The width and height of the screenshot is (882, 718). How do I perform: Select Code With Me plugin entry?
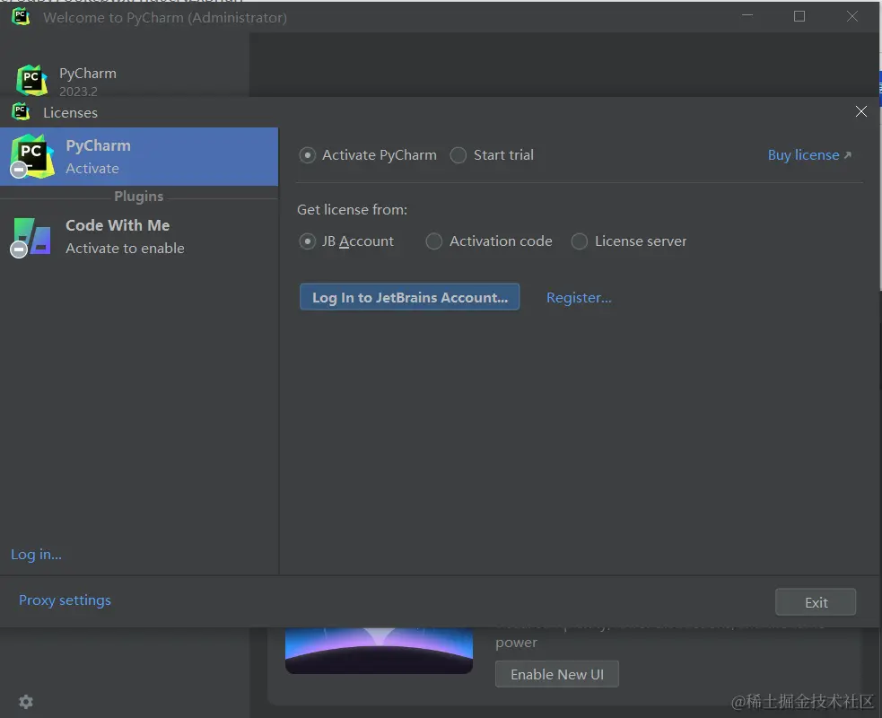[139, 236]
